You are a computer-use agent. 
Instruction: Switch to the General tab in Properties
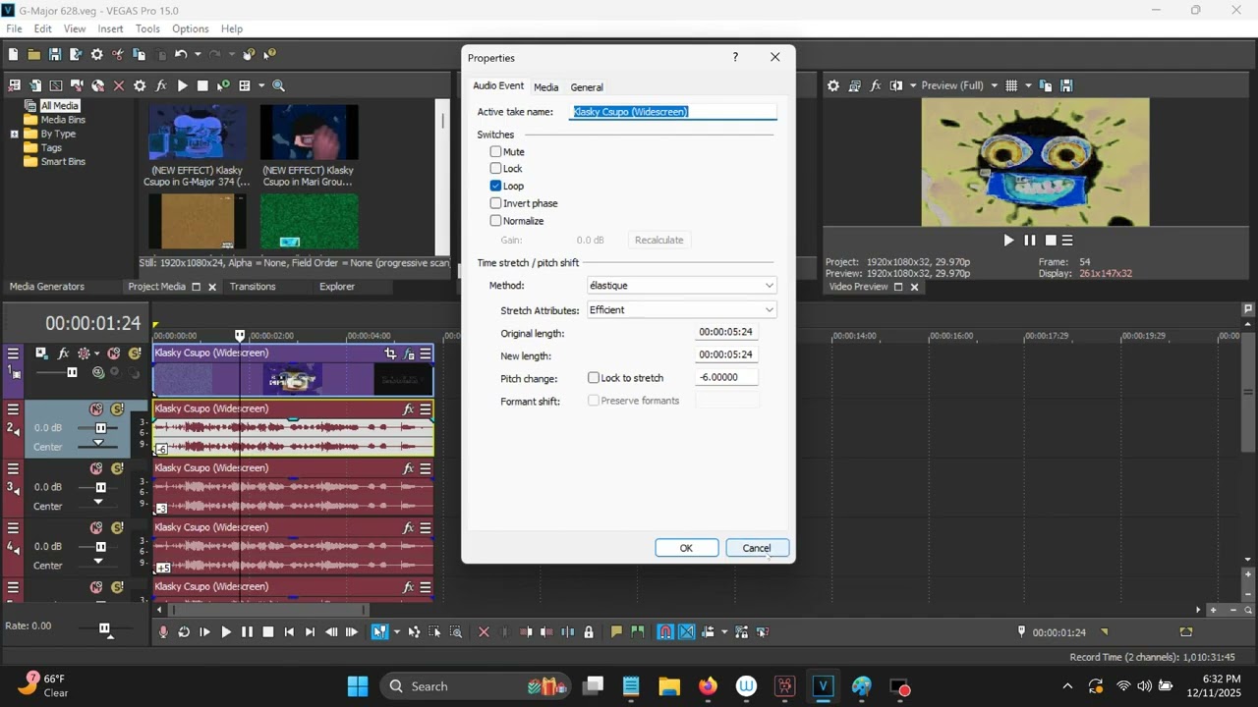click(587, 87)
